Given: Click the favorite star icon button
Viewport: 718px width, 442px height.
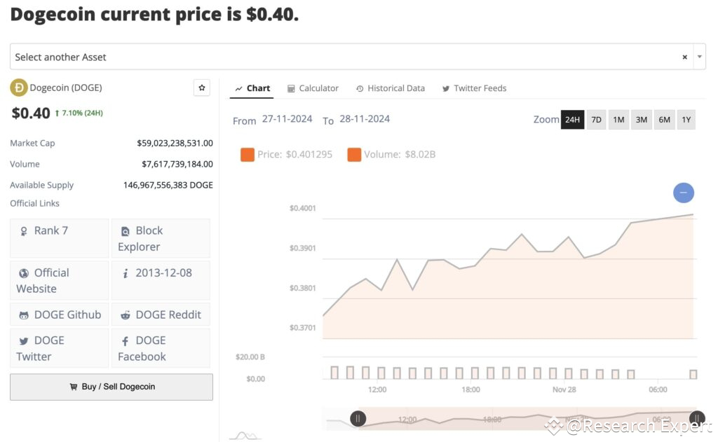Looking at the screenshot, I should point(202,88).
